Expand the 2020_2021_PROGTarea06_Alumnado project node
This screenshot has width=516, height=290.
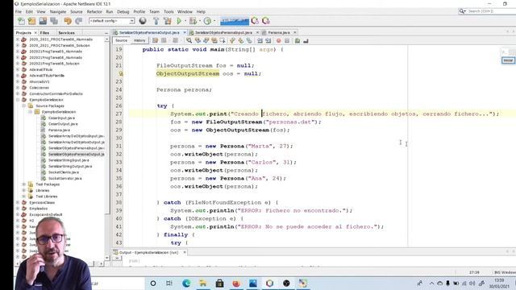tap(18, 39)
